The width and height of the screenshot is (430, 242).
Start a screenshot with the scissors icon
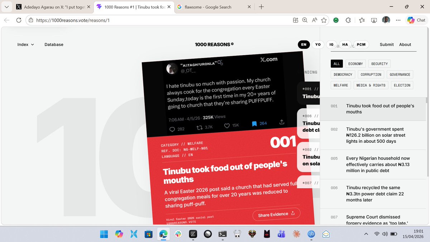point(374,20)
